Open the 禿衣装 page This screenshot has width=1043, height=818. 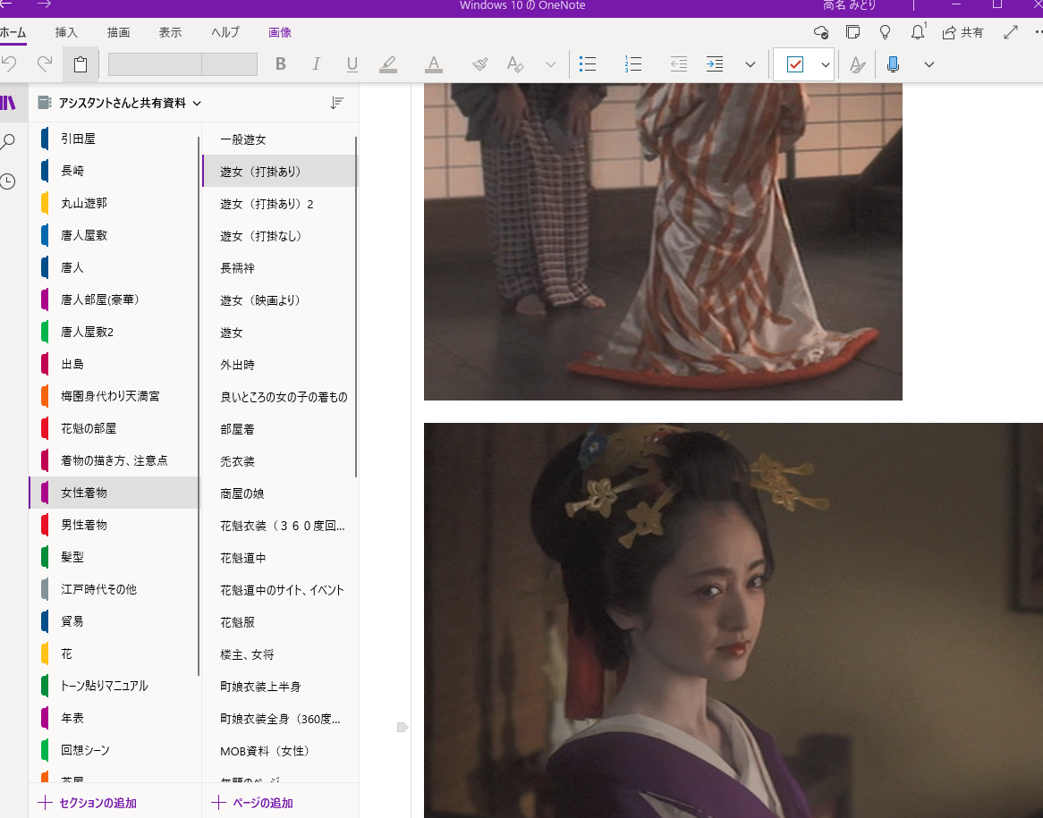(279, 461)
